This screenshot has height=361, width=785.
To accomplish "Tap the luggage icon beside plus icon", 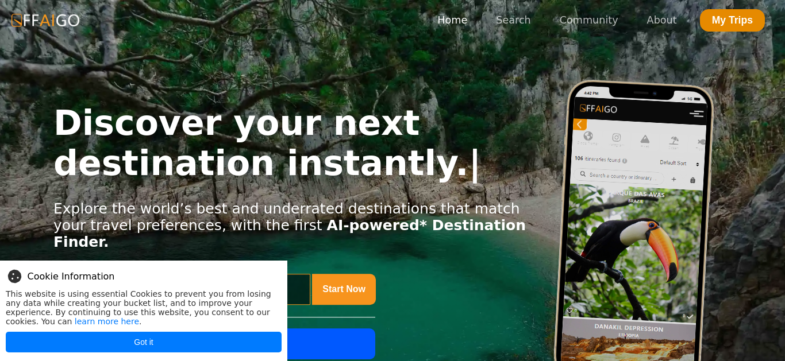I will click(x=692, y=180).
